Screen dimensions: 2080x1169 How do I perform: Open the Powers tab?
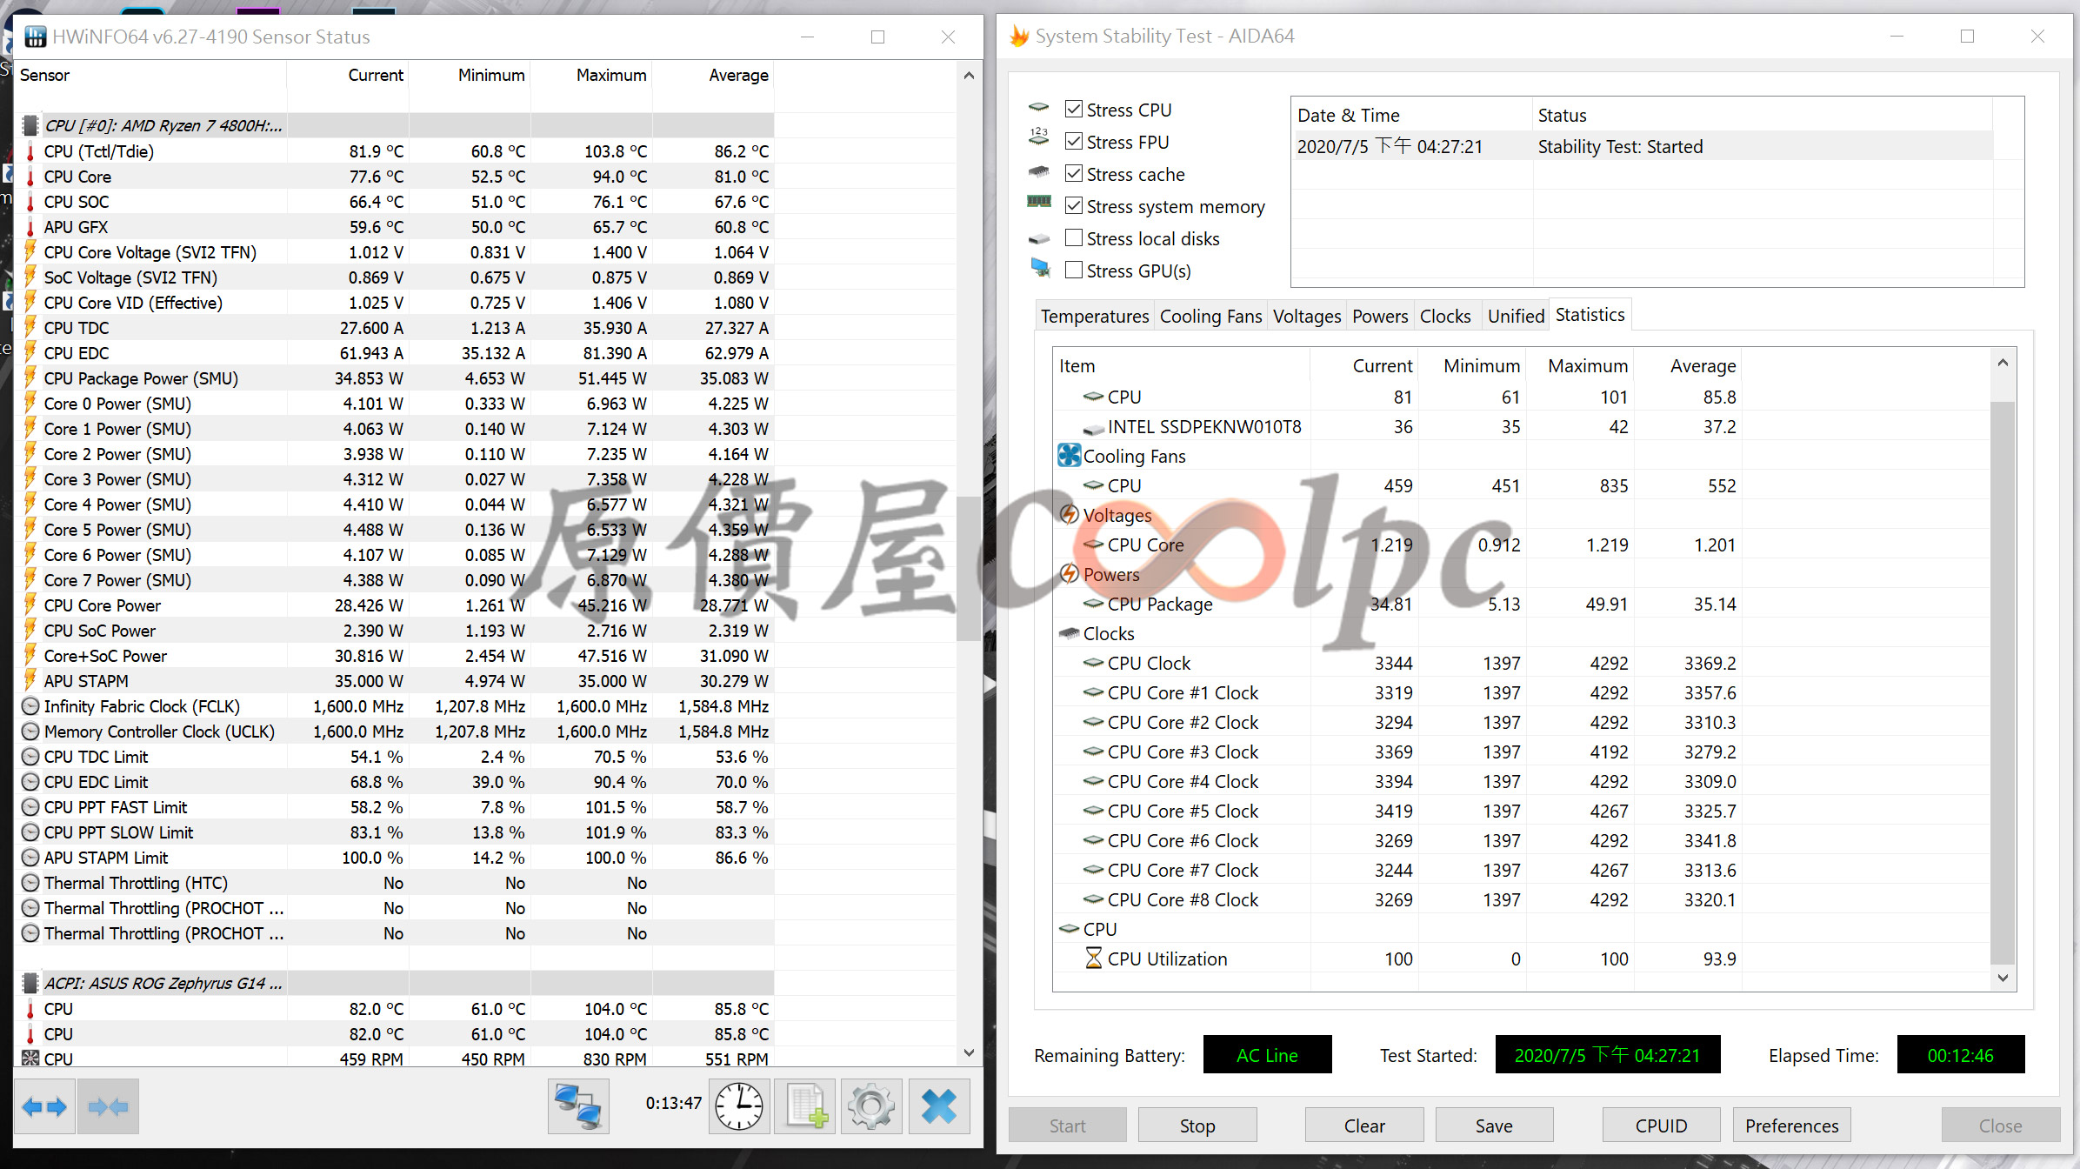tap(1380, 316)
